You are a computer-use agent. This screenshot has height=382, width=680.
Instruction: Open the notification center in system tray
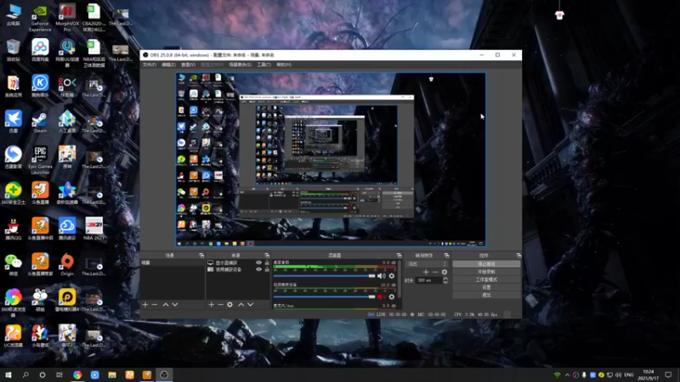click(x=668, y=374)
